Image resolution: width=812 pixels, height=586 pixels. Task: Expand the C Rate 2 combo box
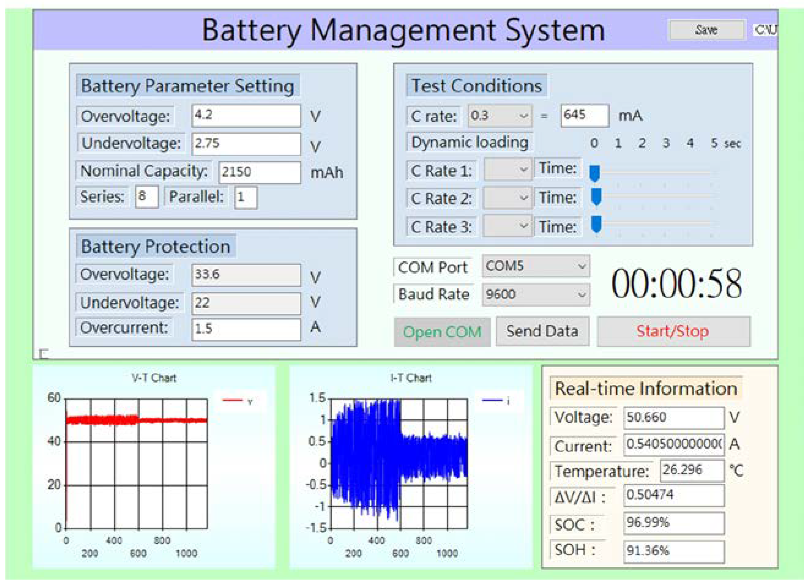point(508,198)
